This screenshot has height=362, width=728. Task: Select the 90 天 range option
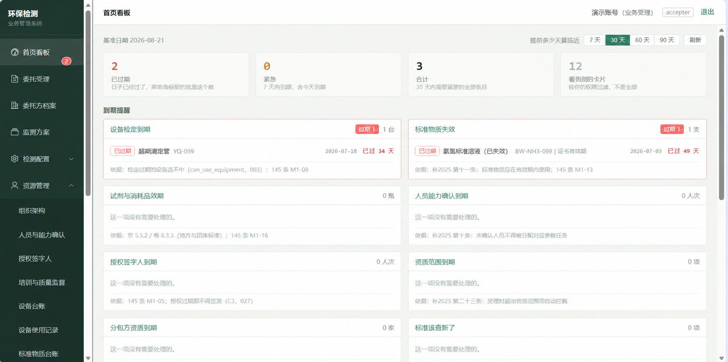[x=667, y=40]
